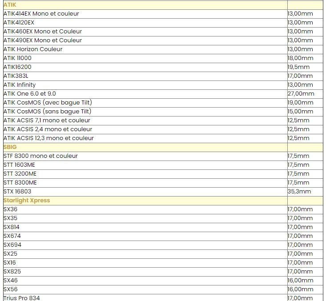Select the ATIK414EX Mono et couleur row

coord(41,14)
